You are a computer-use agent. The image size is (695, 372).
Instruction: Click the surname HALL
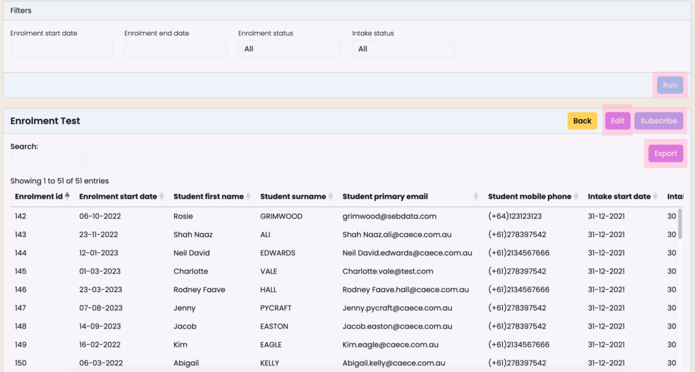268,290
